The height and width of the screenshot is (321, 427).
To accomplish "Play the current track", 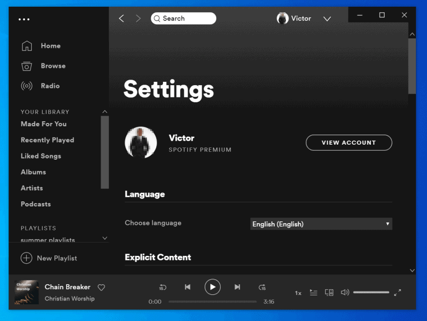I will pyautogui.click(x=212, y=287).
